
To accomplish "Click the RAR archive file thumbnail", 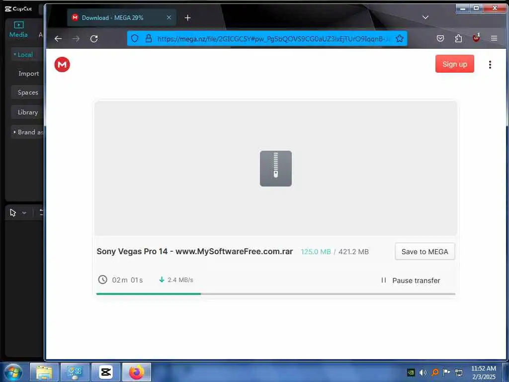I will [x=275, y=168].
